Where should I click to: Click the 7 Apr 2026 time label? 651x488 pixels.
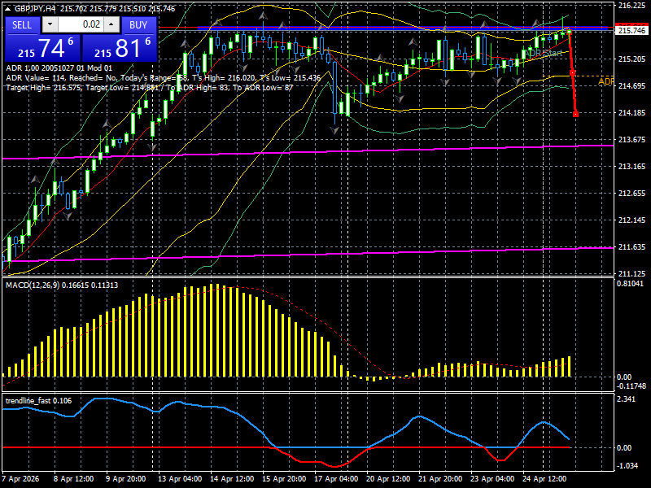pyautogui.click(x=21, y=479)
